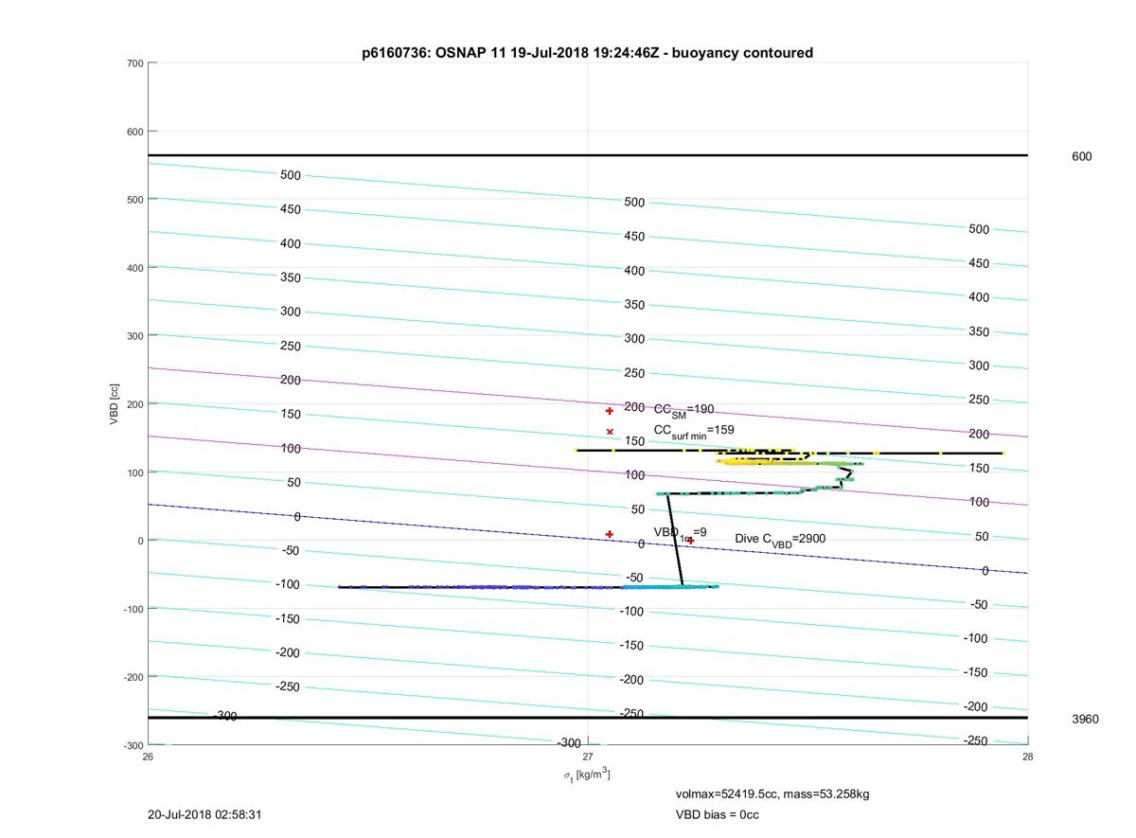Click the y-axis tick label "700"
The image size is (1136, 838).
(x=134, y=63)
